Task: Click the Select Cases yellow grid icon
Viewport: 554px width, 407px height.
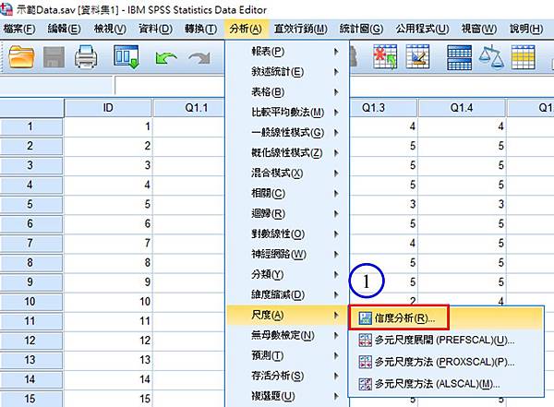Action: (524, 57)
